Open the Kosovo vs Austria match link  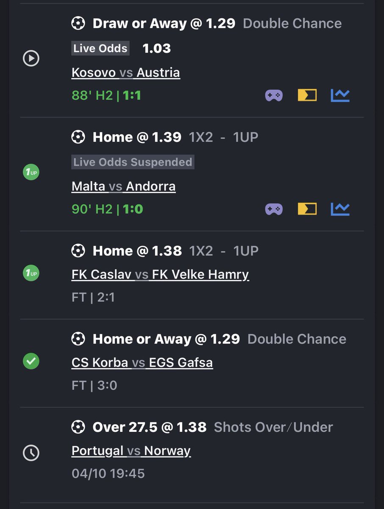pyautogui.click(x=126, y=73)
